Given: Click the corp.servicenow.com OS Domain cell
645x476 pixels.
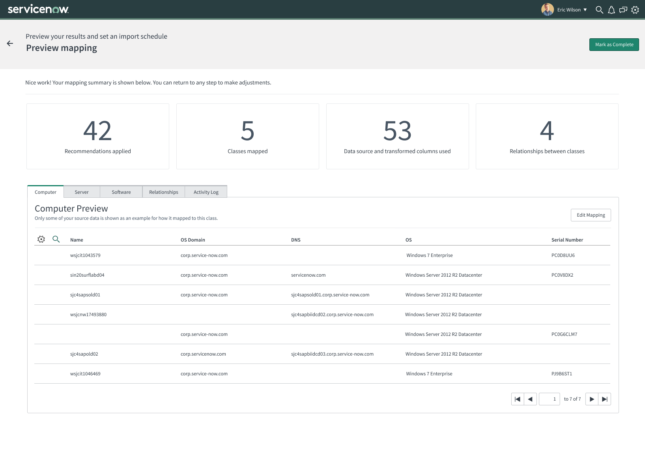Looking at the screenshot, I should click(x=203, y=354).
